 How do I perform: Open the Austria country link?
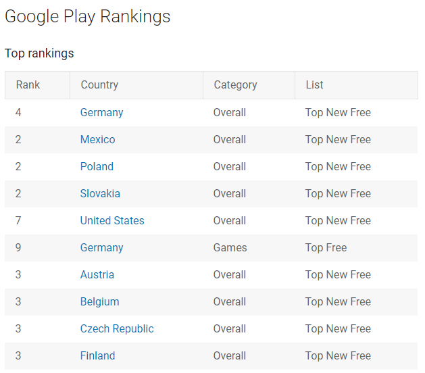coord(97,274)
